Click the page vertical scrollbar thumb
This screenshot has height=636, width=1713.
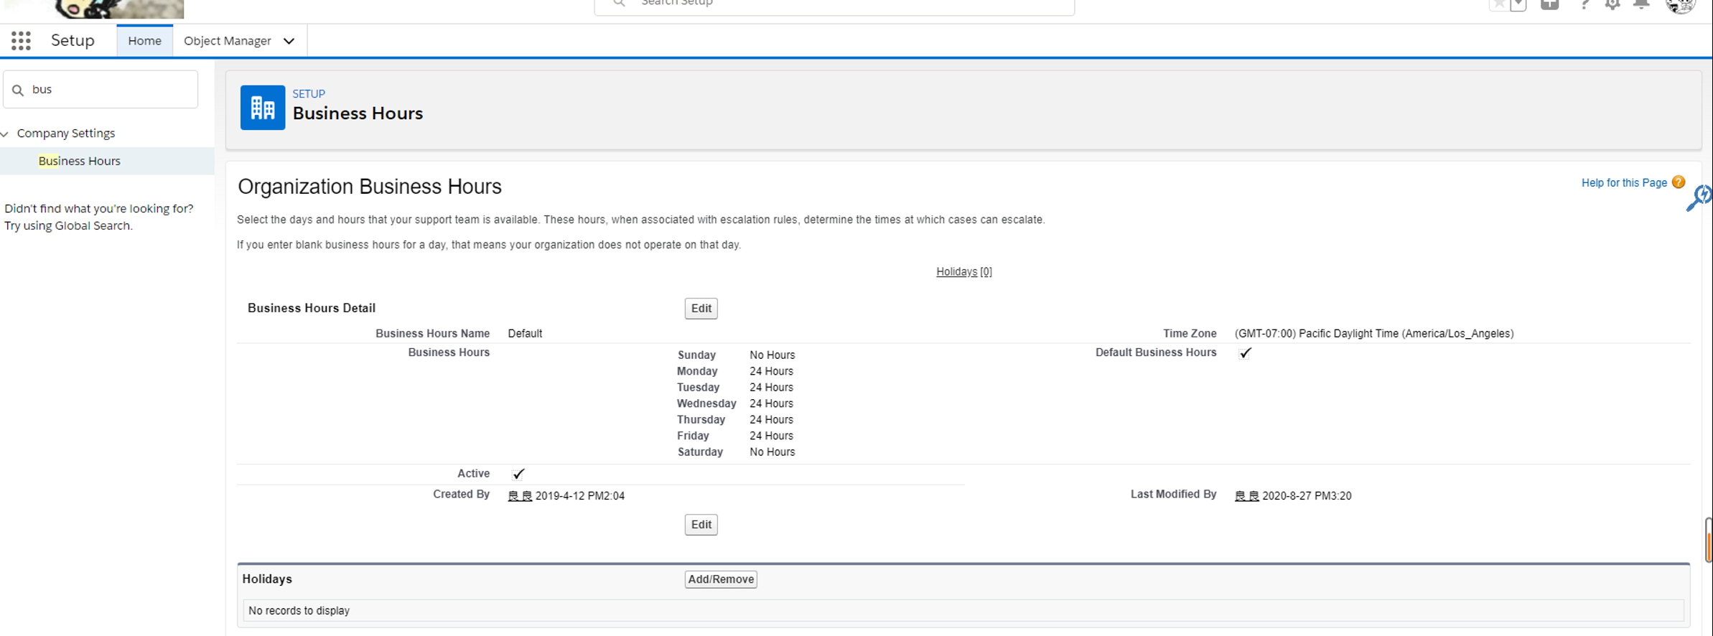coord(1709,539)
